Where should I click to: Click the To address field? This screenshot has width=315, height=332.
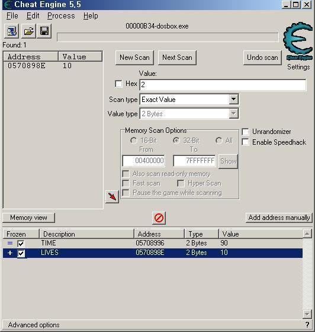coord(194,161)
